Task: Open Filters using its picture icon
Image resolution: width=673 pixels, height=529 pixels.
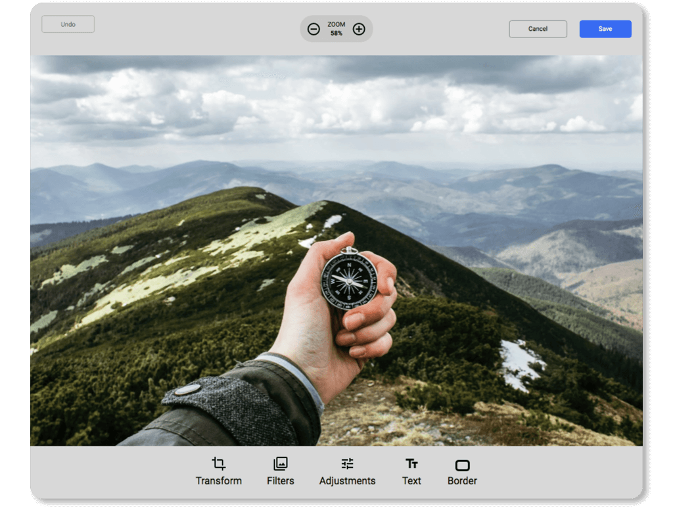Action: pyautogui.click(x=280, y=464)
